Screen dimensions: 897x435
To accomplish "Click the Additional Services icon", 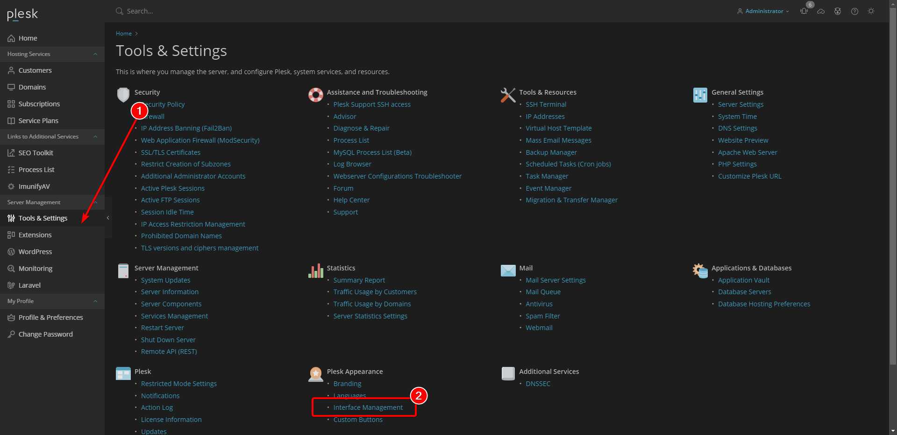I will (508, 374).
